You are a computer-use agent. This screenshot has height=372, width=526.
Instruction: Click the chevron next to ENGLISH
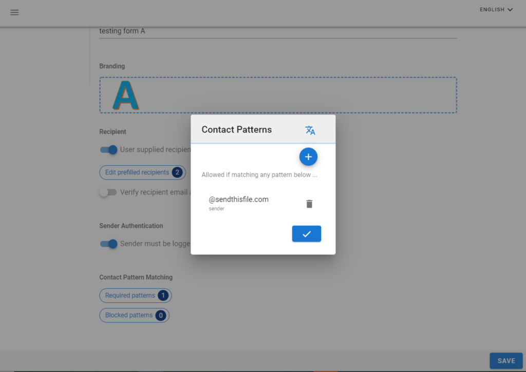point(510,10)
